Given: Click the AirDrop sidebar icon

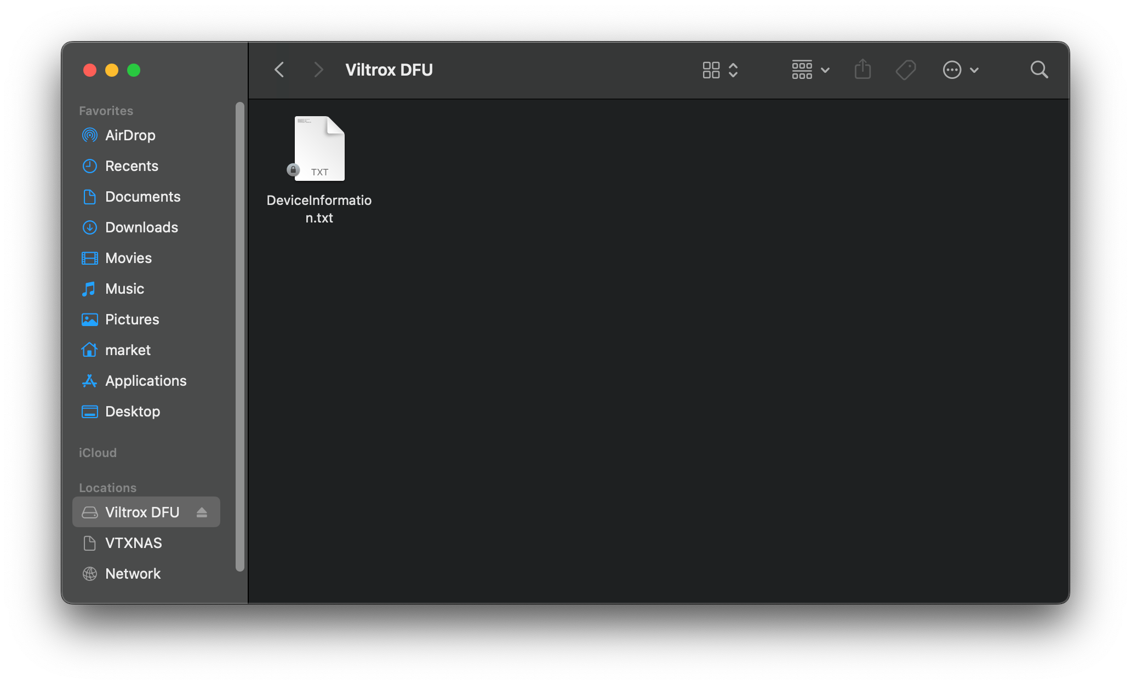Looking at the screenshot, I should [x=90, y=135].
